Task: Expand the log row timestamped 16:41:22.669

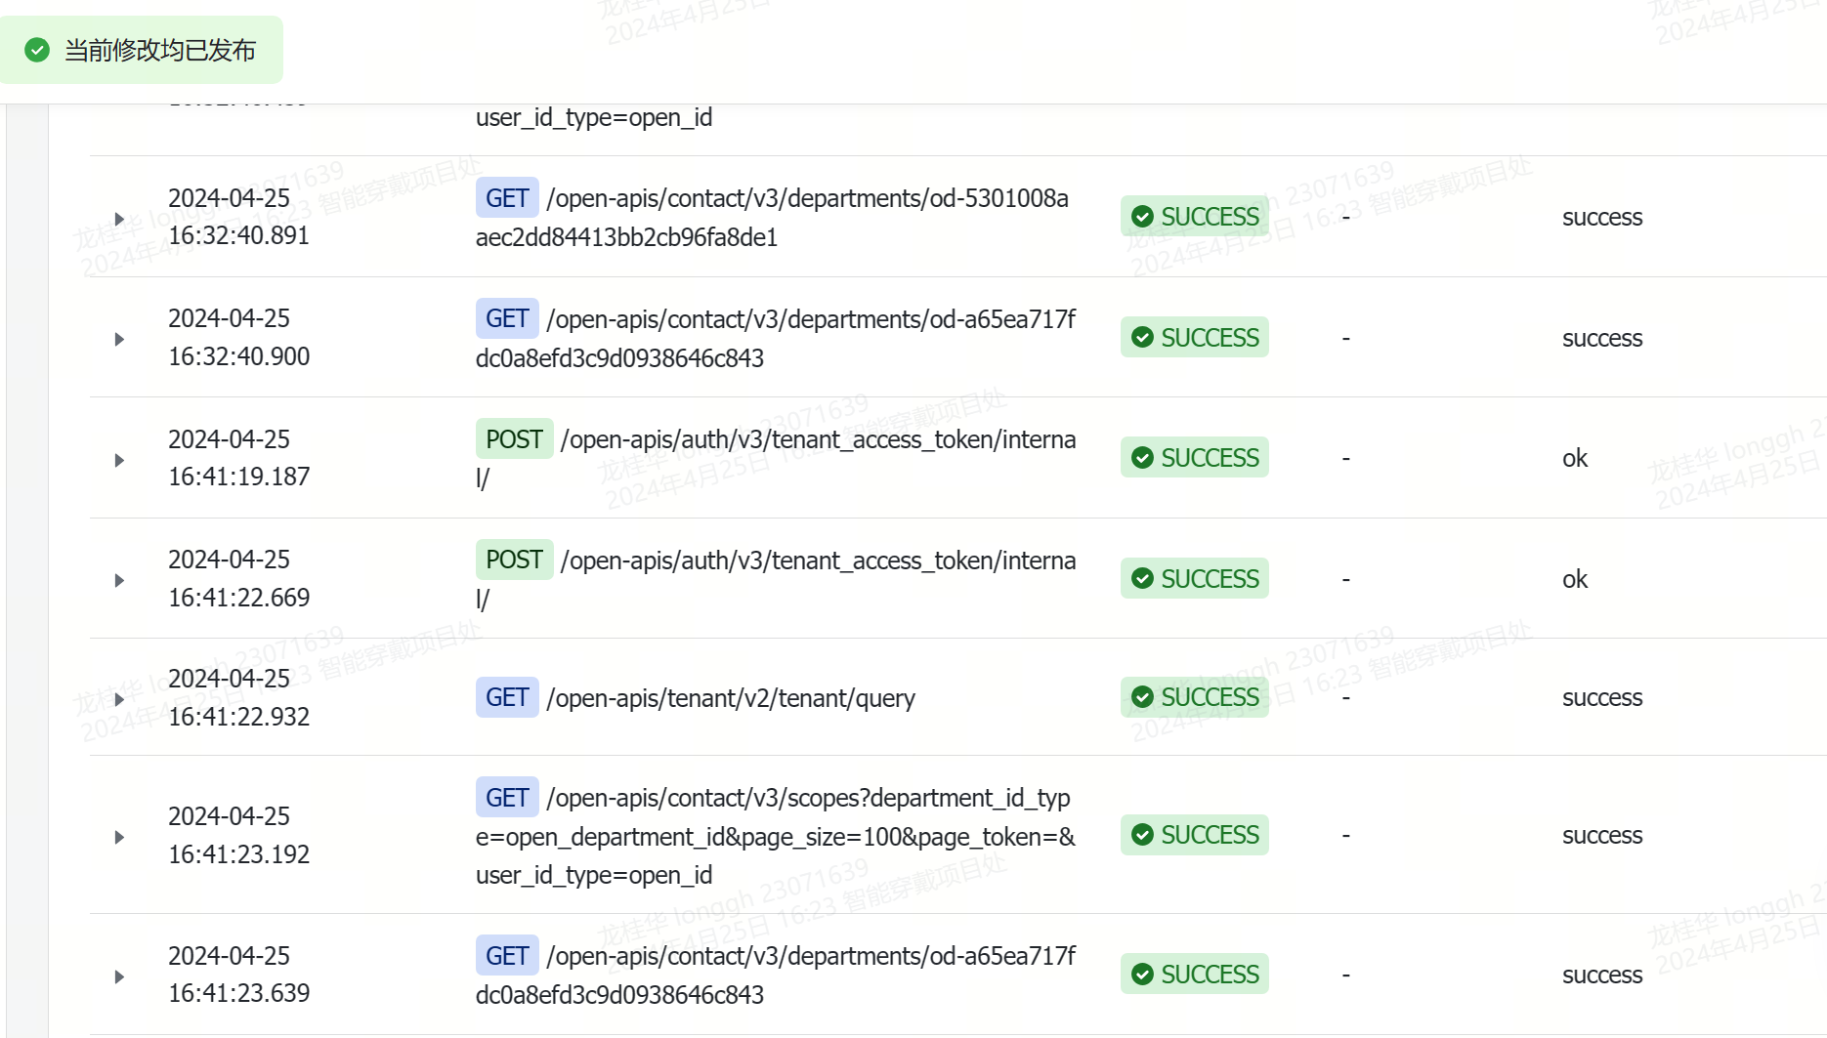Action: click(119, 580)
